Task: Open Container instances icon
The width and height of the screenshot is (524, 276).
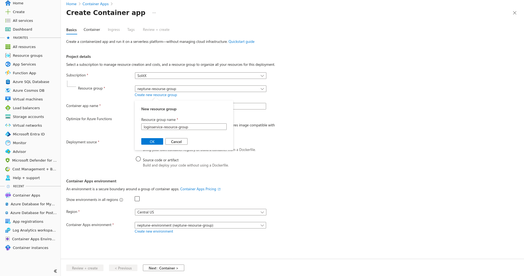Action: 8,248
